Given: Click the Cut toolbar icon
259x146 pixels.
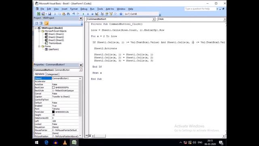Looking at the screenshot, I should (55, 14).
